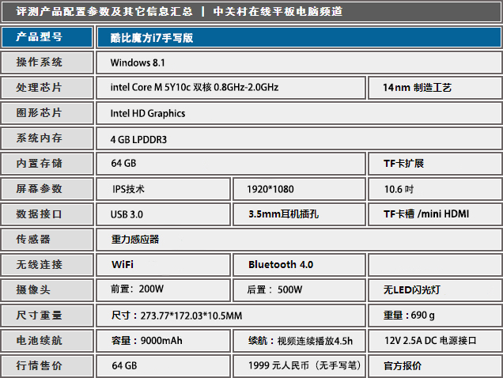The height and width of the screenshot is (378, 503).
Task: Click the Intel HD Graphics value
Action: (x=148, y=113)
